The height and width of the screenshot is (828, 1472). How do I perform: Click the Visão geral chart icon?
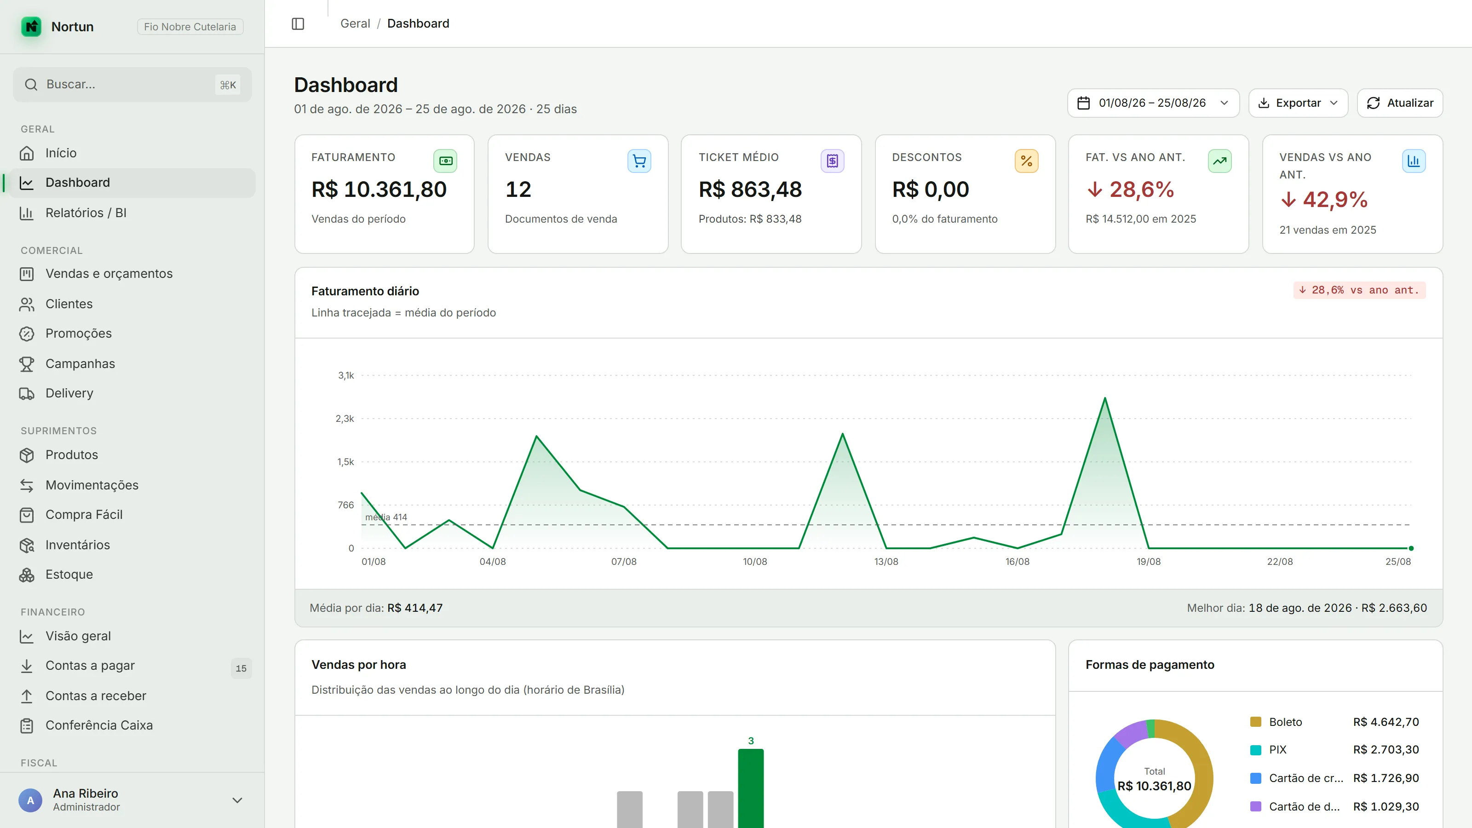pos(26,636)
